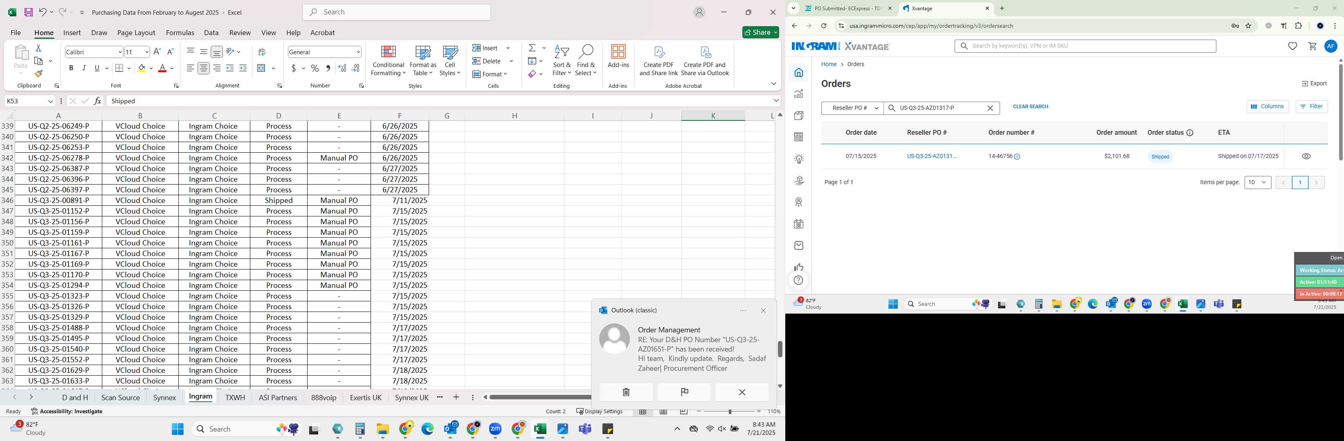Viewport: 1344px width, 441px height.
Task: Click the zoom slider in Excel status bar
Action: click(x=729, y=411)
